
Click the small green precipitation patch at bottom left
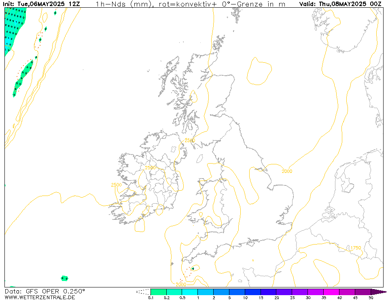[64, 278]
